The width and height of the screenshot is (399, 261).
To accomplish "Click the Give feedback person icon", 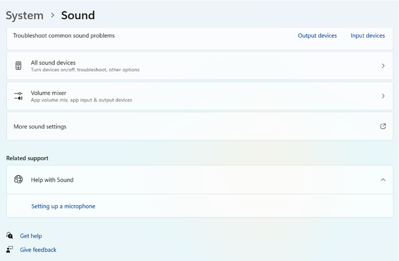I will click(10, 249).
